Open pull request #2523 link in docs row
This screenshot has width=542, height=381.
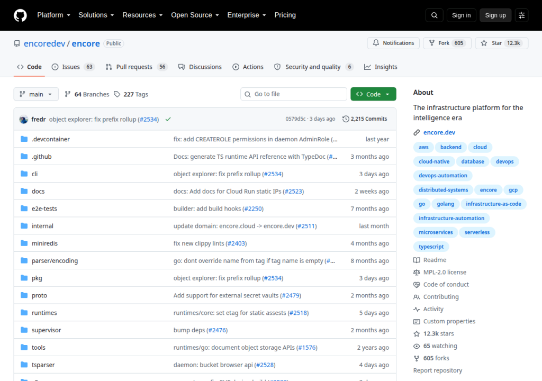(293, 191)
